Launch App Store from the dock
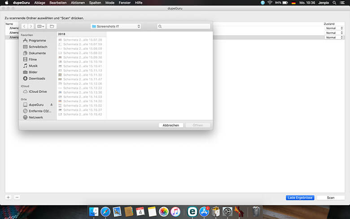 [x=205, y=211]
